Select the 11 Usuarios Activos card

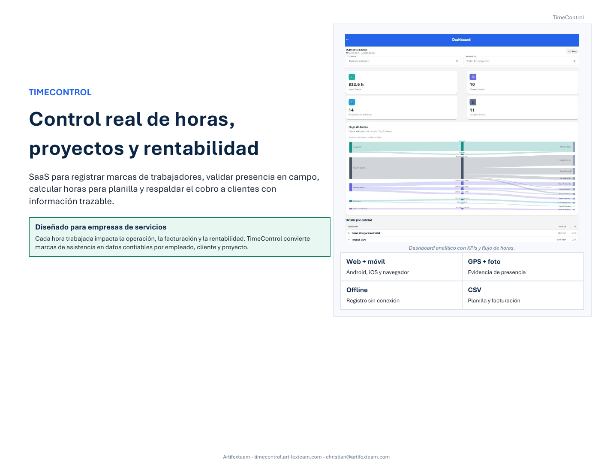coord(523,108)
